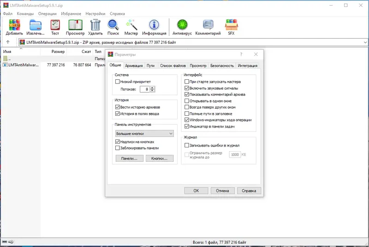Click the Отмена button
The width and height of the screenshot is (369, 247).
[x=222, y=191]
